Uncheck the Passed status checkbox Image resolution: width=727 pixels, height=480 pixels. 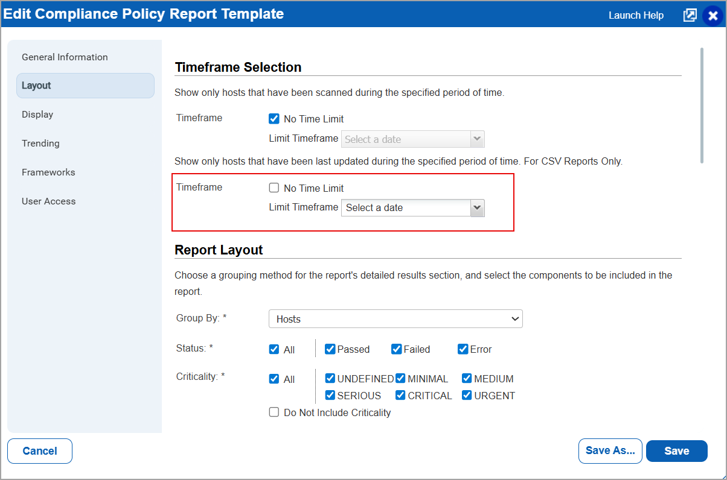330,349
